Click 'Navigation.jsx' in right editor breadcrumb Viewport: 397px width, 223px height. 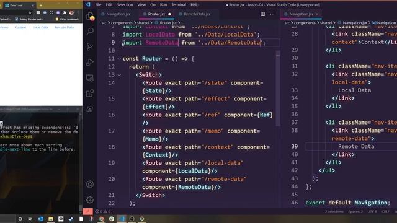355,23
